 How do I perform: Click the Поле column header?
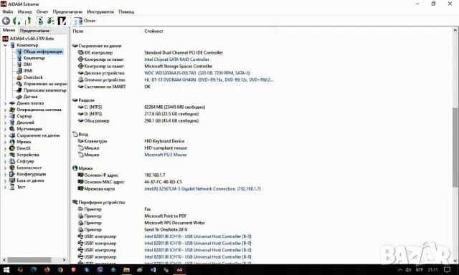pos(78,31)
